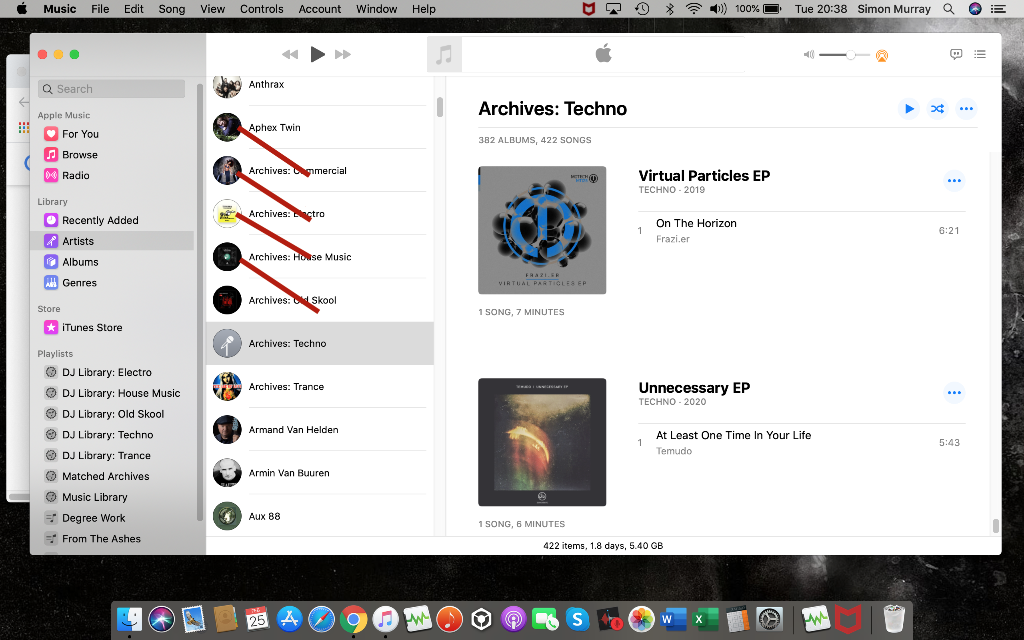Screen dimensions: 1024x640
Task: Click the rewind previous track icon
Action: pyautogui.click(x=290, y=54)
